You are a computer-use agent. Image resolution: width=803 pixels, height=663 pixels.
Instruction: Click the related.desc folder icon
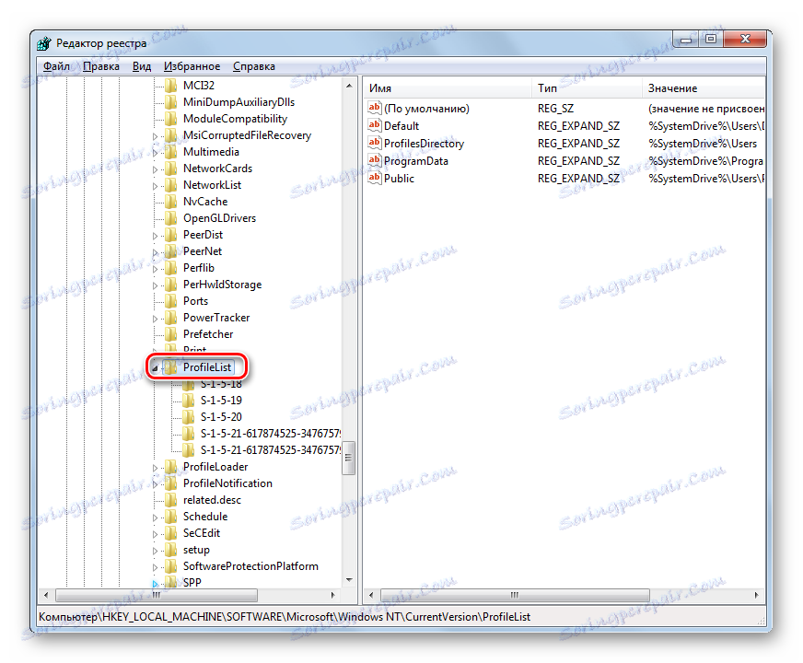(171, 500)
